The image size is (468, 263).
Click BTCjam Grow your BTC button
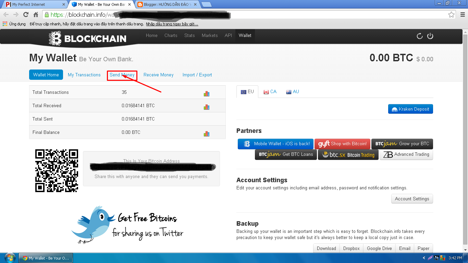coord(402,144)
